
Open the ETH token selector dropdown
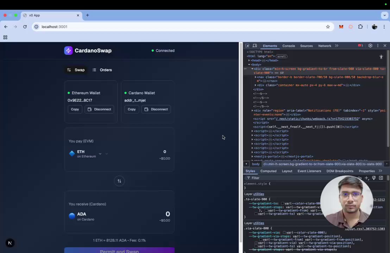click(100, 154)
